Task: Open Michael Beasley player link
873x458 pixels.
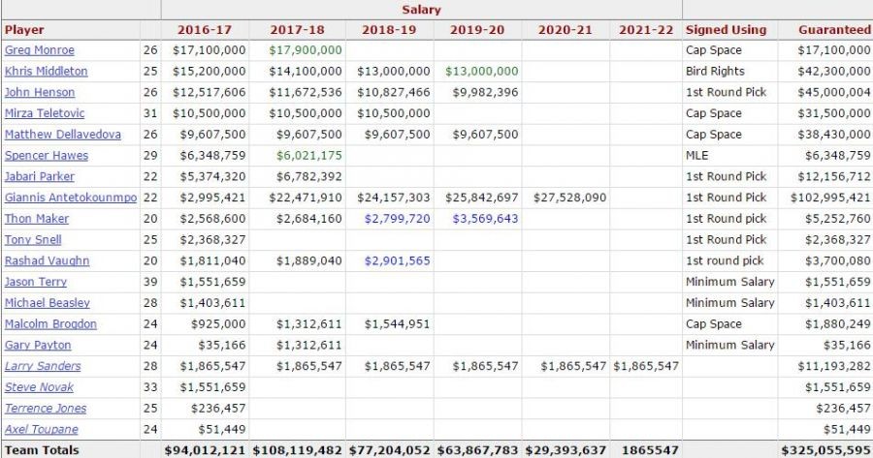Action: 48,303
